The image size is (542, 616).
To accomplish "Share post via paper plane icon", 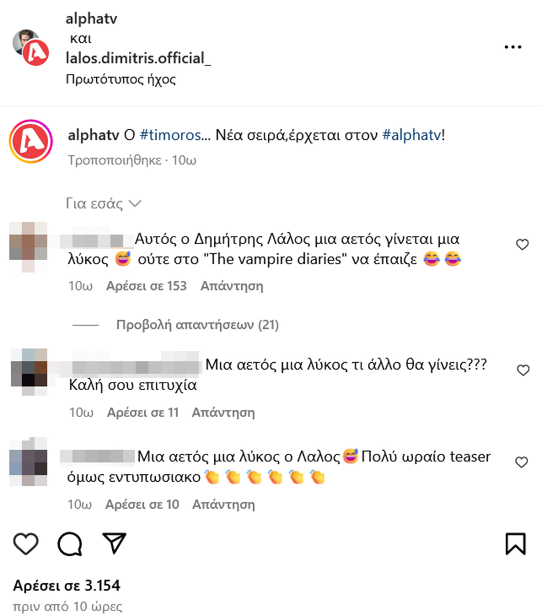I will point(114,543).
